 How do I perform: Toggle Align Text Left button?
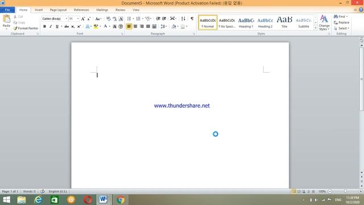point(129,27)
